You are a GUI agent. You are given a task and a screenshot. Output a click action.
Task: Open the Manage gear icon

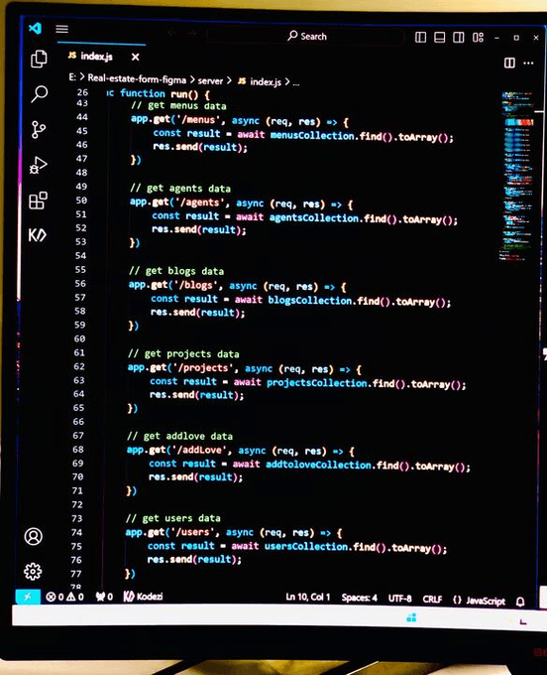click(33, 571)
